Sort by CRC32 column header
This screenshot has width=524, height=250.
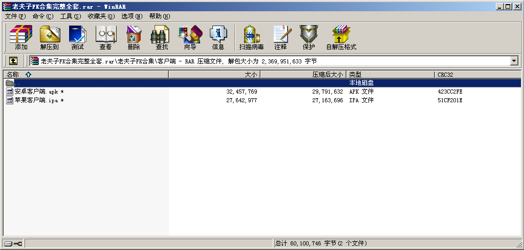(478, 75)
